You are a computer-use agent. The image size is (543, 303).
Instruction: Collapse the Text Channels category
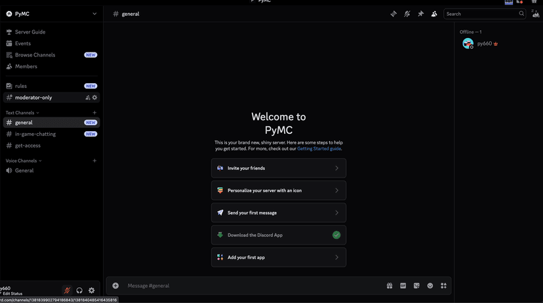[x=22, y=113]
